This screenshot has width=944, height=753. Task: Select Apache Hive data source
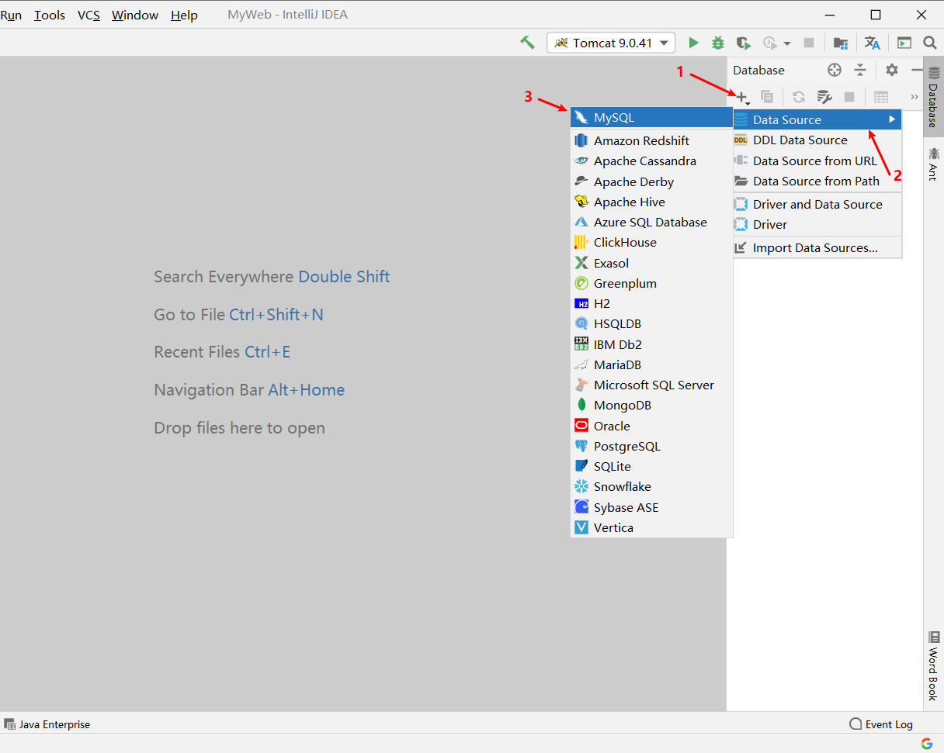[x=651, y=202]
